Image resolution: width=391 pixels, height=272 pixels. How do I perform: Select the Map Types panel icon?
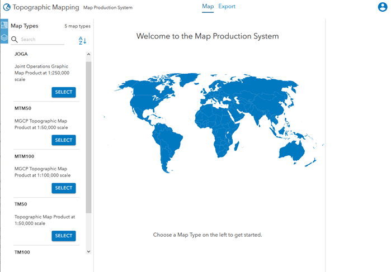(4, 26)
